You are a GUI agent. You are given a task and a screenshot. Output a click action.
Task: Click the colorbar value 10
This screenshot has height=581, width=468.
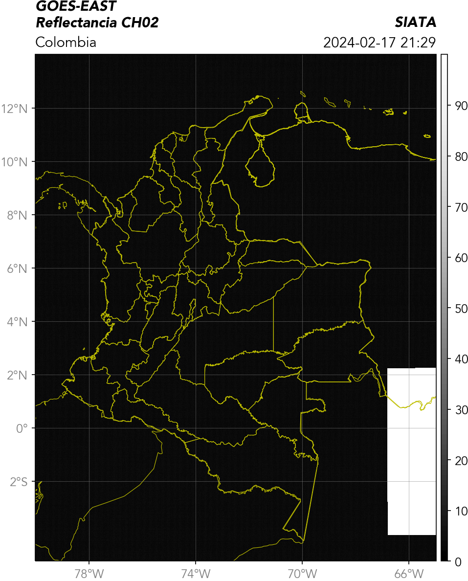461,512
